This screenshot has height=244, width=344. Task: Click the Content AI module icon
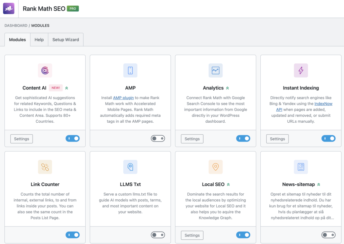(45, 70)
